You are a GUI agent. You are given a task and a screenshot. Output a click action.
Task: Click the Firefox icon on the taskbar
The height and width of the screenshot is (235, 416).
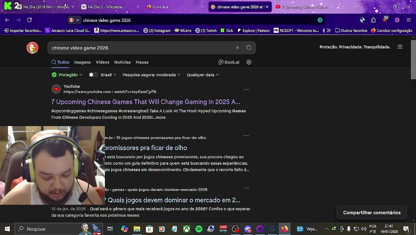(x=285, y=229)
